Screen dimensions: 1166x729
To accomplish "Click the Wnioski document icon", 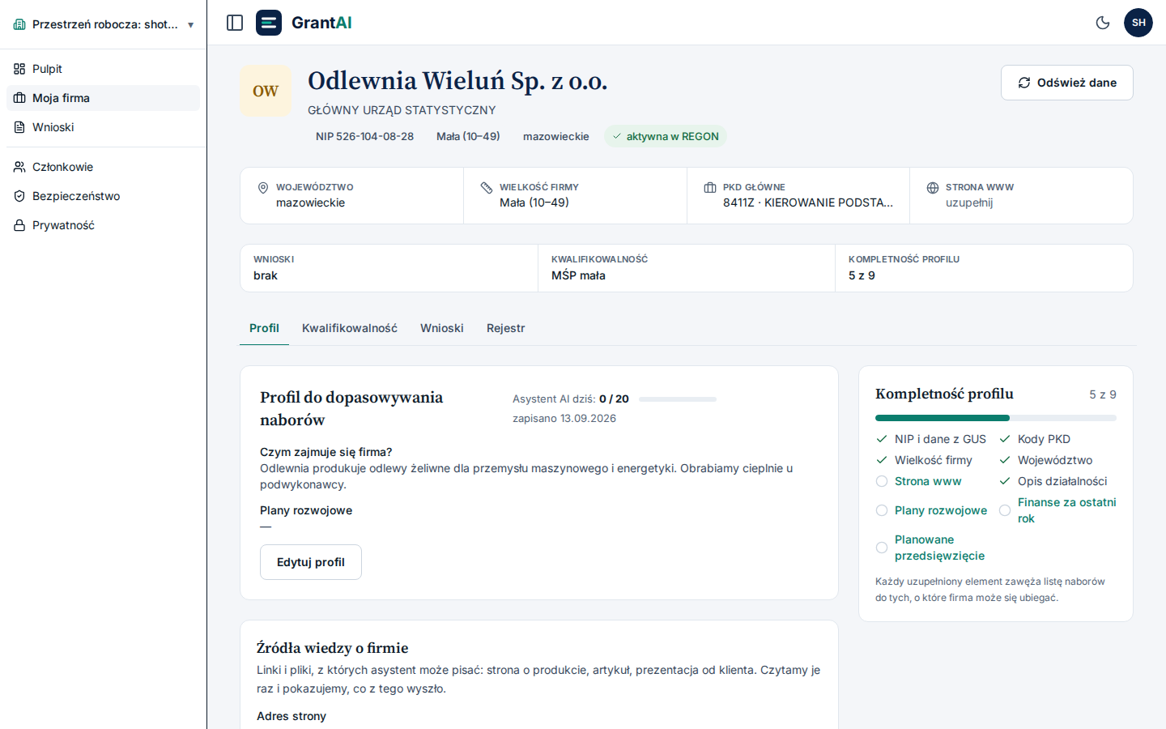I will [19, 127].
